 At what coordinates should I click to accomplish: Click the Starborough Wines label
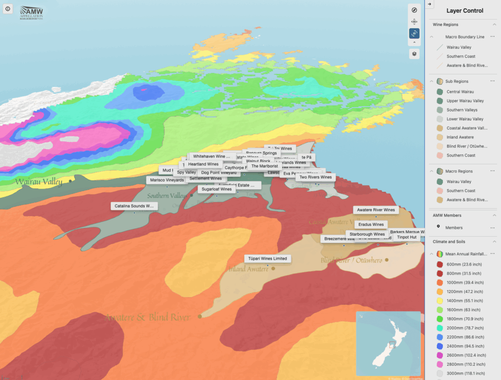[367, 234]
